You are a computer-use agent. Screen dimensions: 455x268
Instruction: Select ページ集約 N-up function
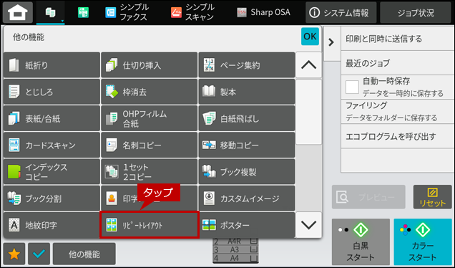[247, 64]
